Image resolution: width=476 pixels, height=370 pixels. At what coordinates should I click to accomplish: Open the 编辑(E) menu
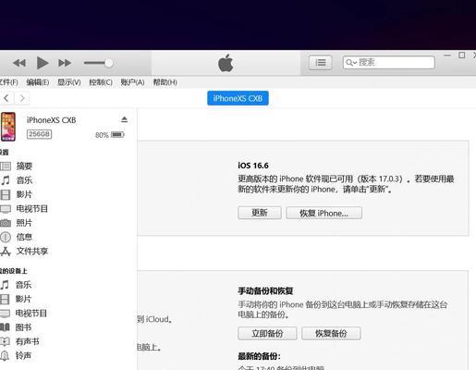tap(38, 82)
